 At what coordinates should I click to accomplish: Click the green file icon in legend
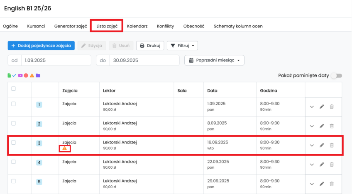pos(9,75)
